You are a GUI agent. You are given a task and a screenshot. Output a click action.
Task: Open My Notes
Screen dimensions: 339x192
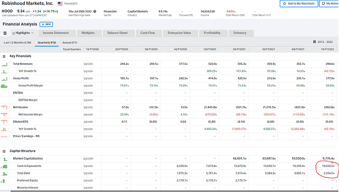point(330,3)
